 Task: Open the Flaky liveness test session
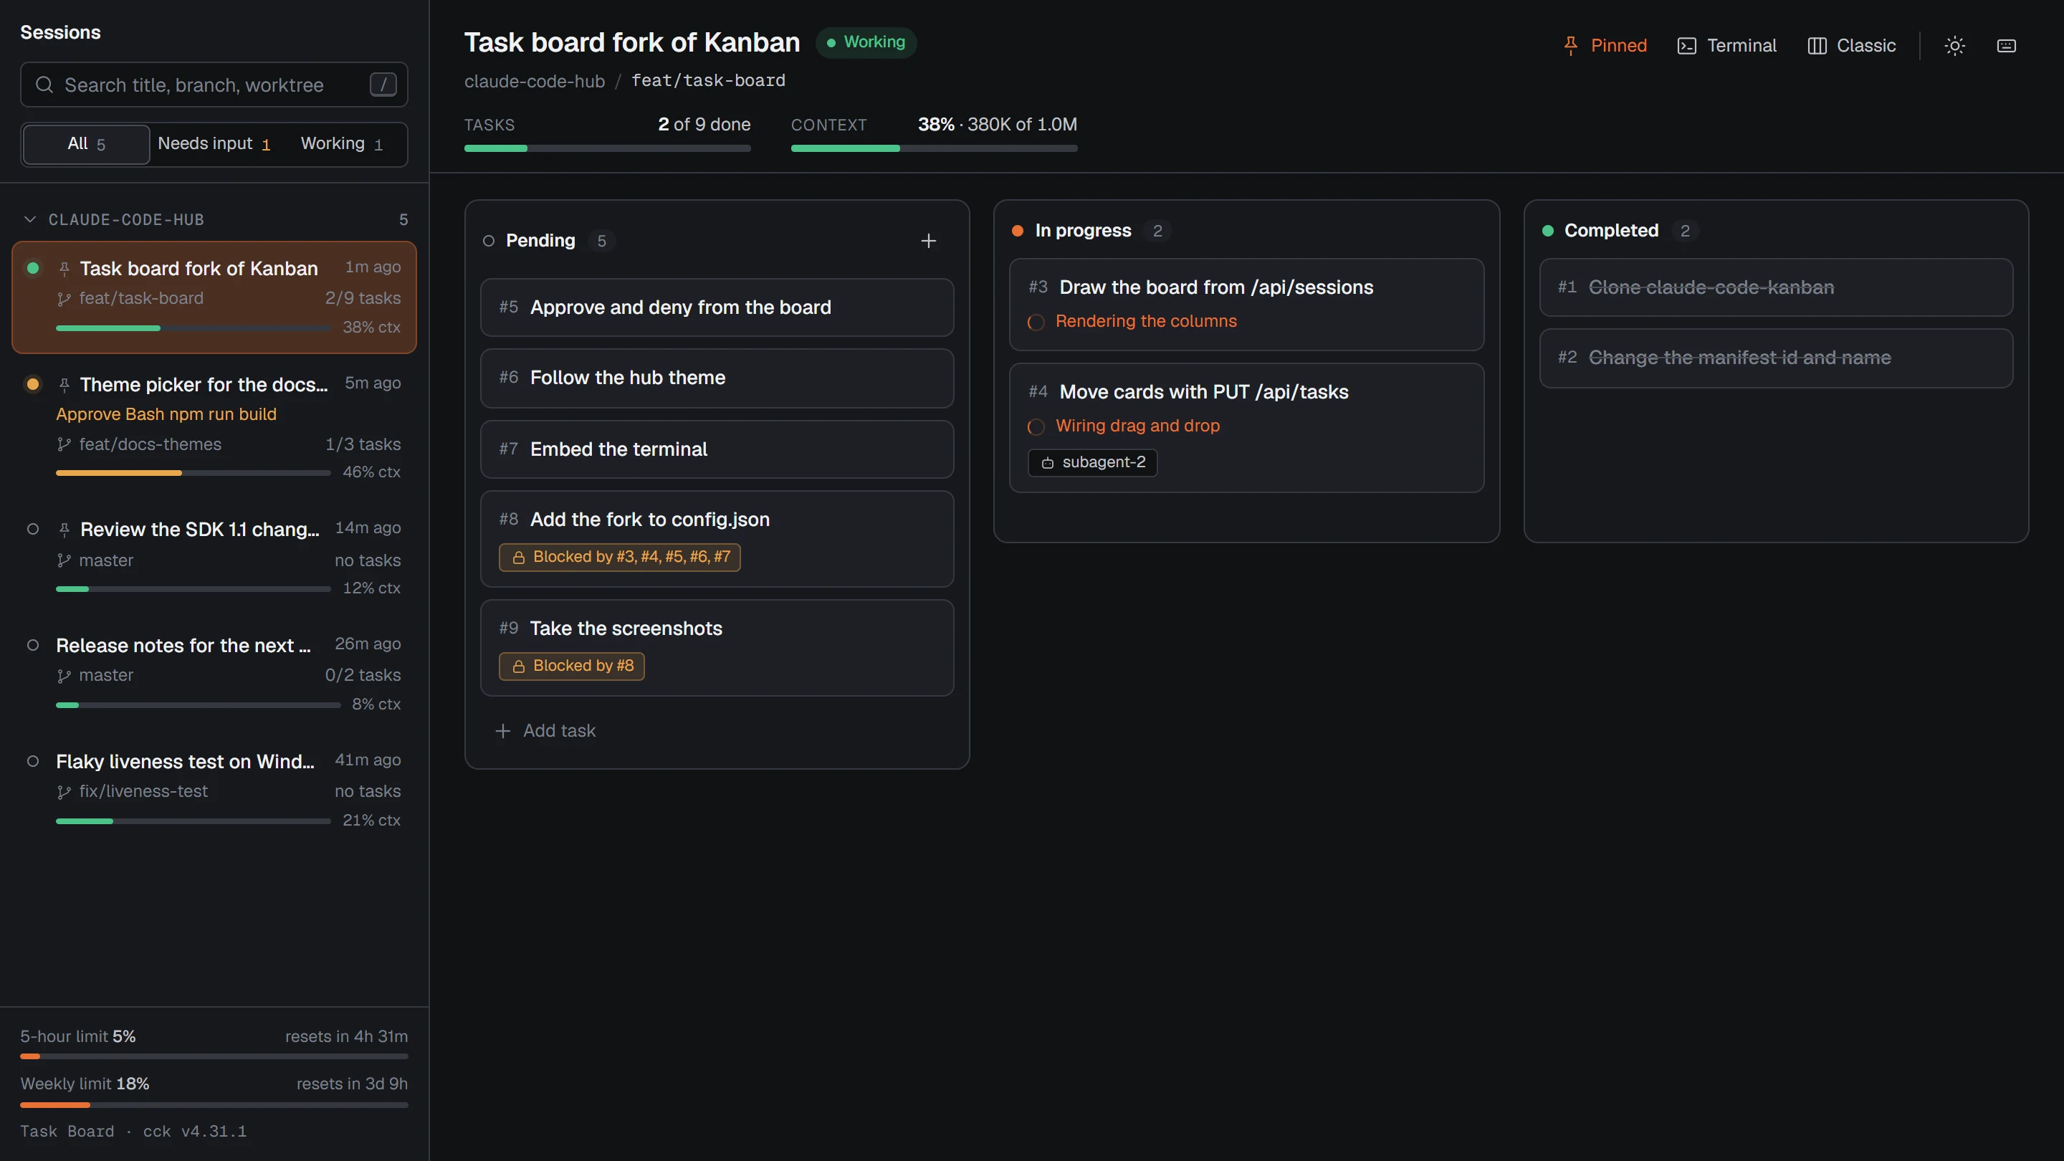(214, 790)
